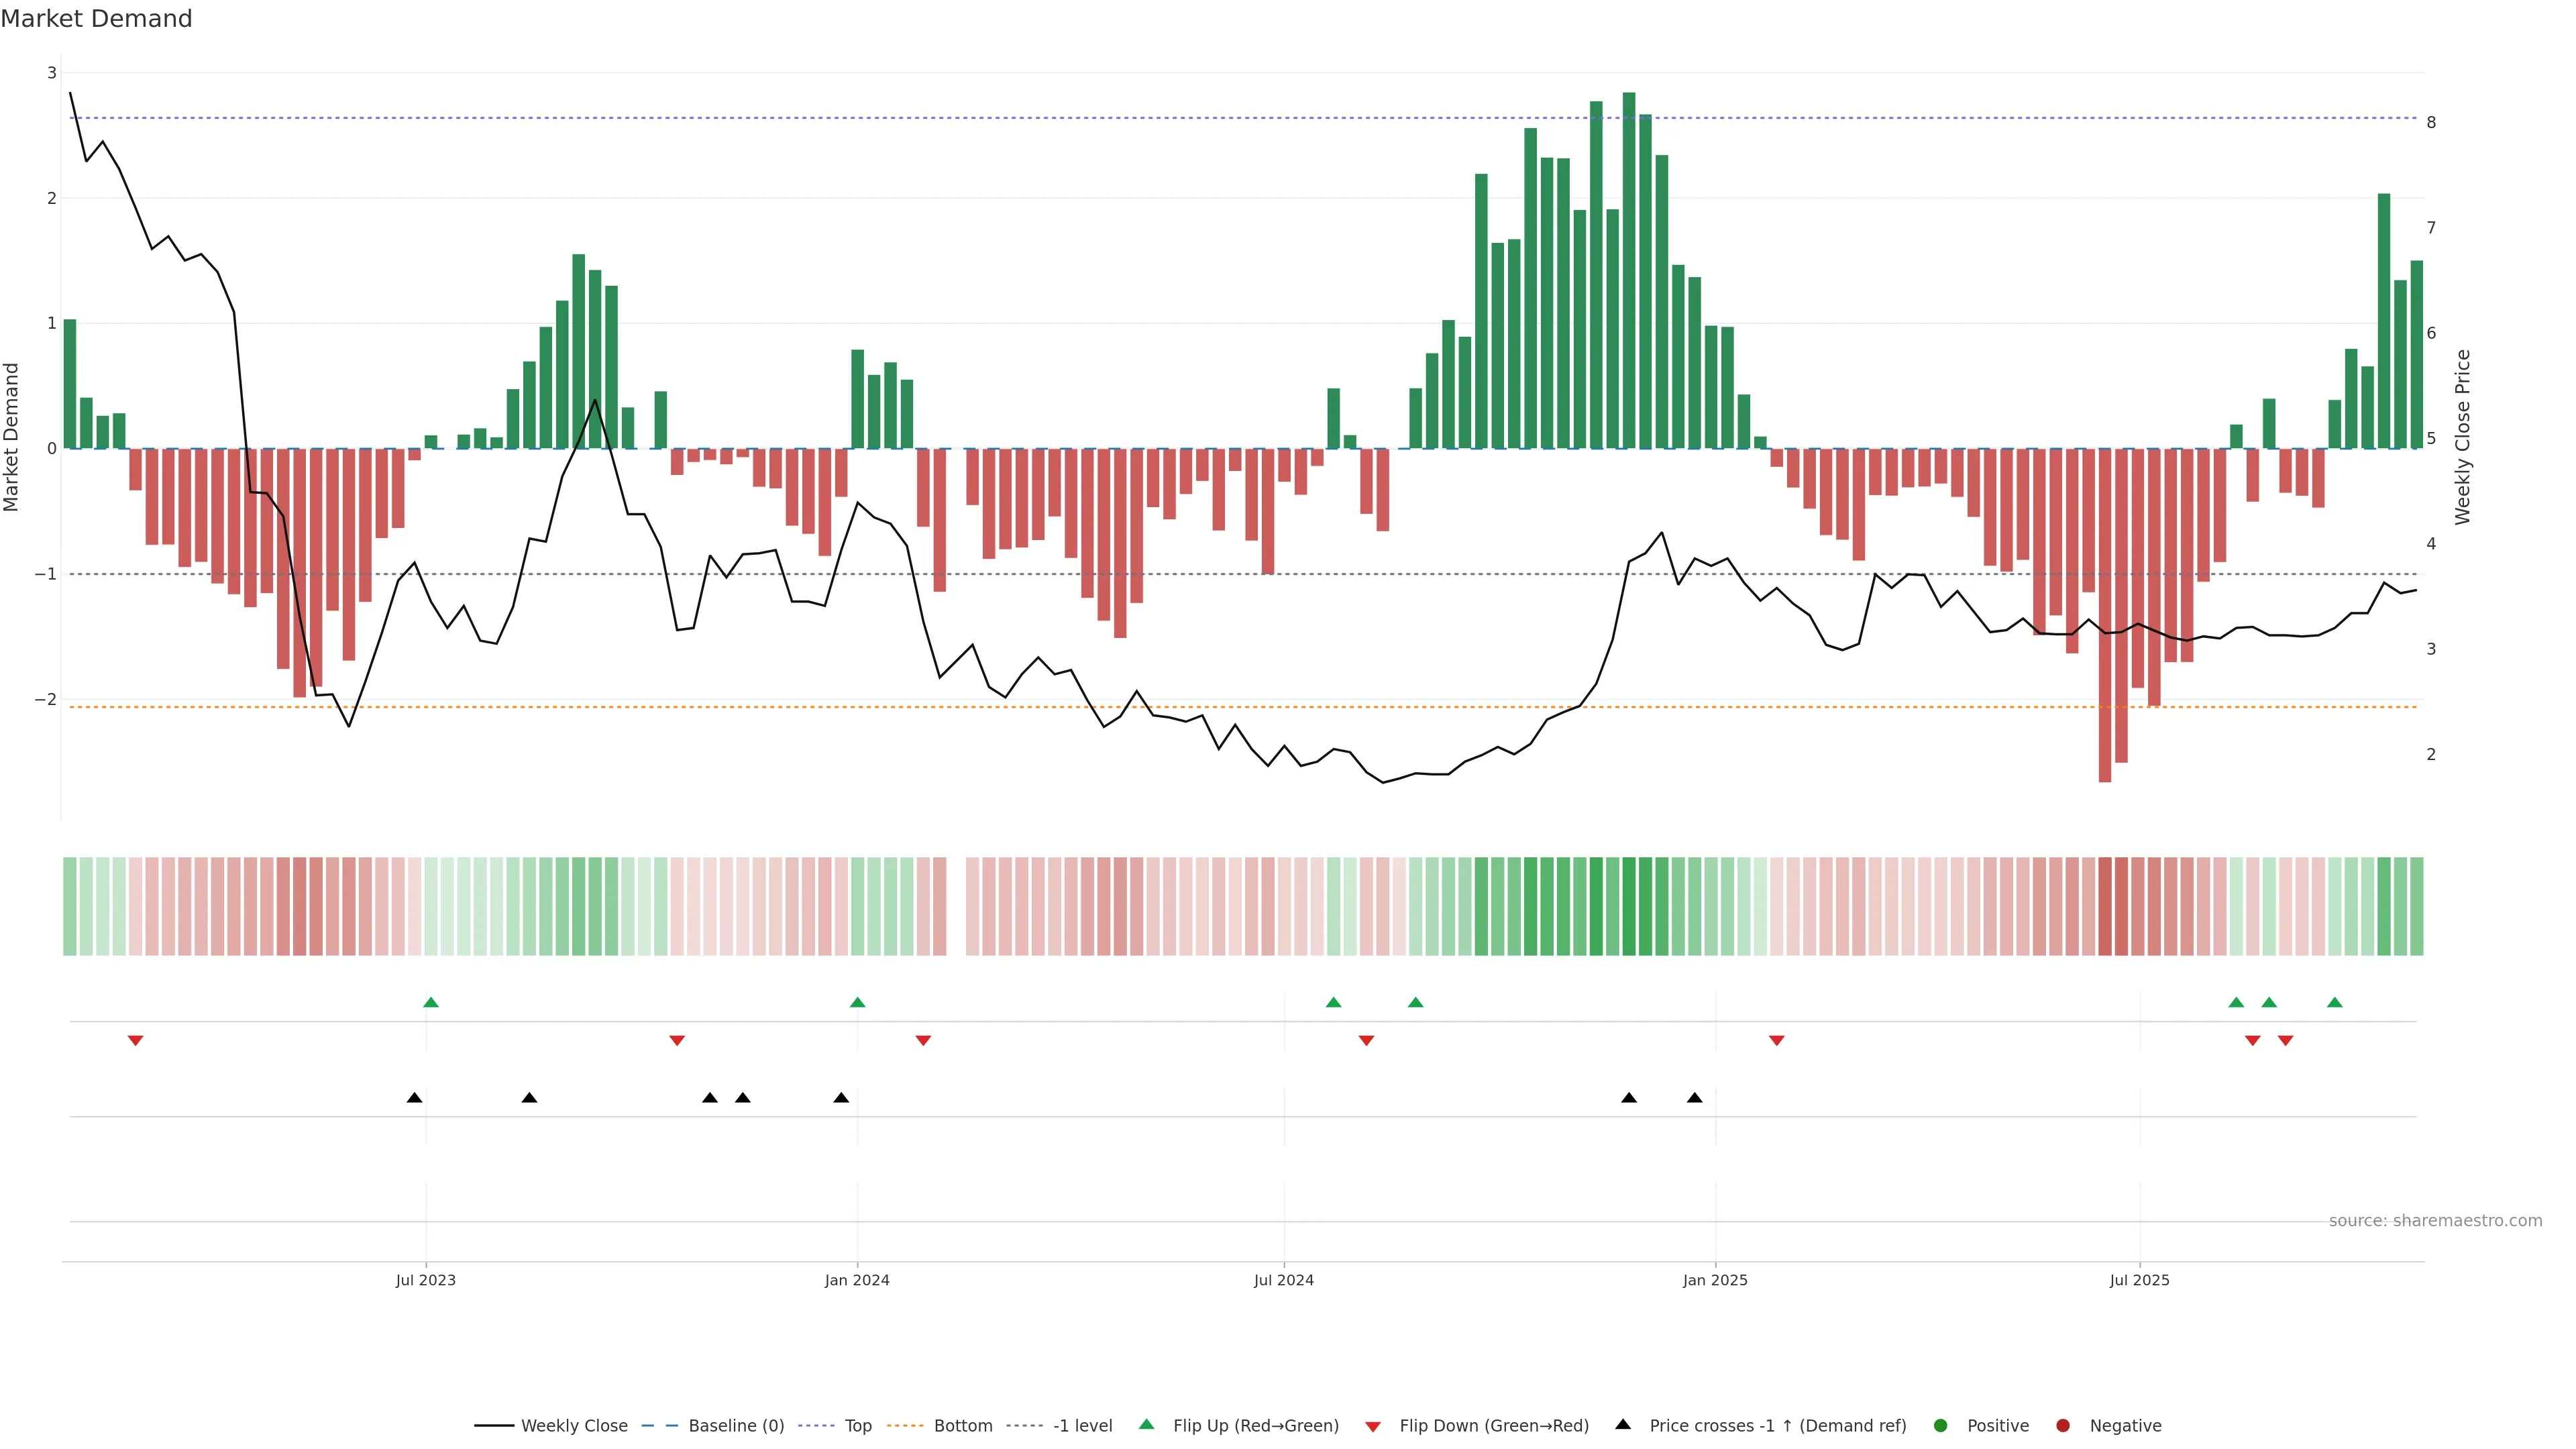Click first black price-cross marker near Jul 2023

(414, 1098)
